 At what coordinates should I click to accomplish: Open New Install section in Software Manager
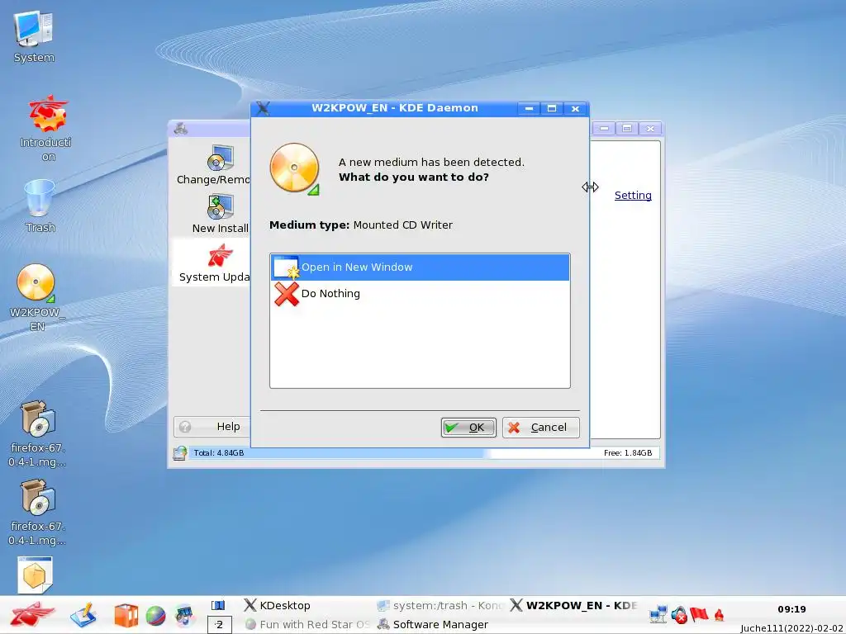[x=220, y=214]
